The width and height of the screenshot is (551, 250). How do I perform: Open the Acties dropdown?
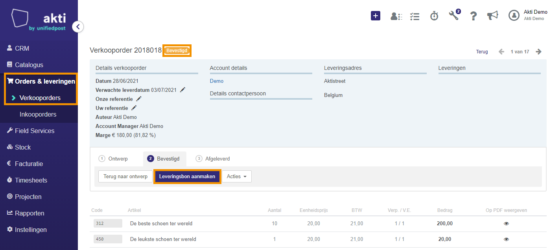point(237,177)
